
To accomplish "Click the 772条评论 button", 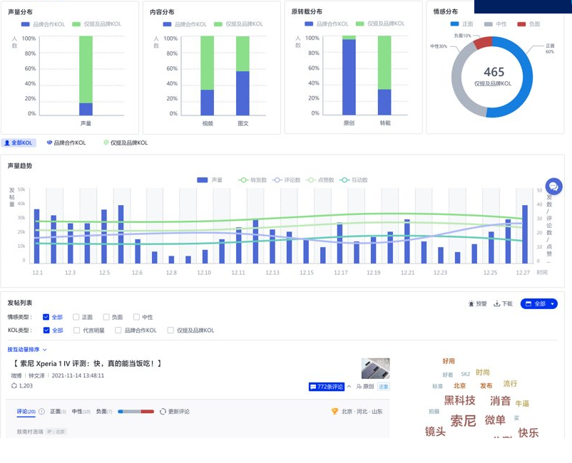I will [x=327, y=387].
